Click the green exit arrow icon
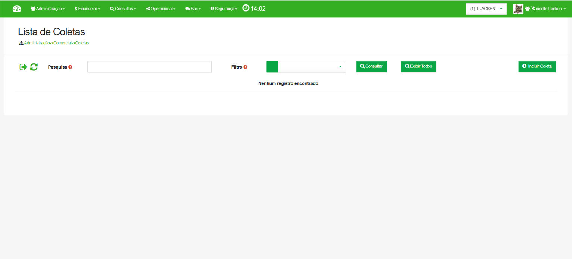Image resolution: width=572 pixels, height=259 pixels. 24,67
